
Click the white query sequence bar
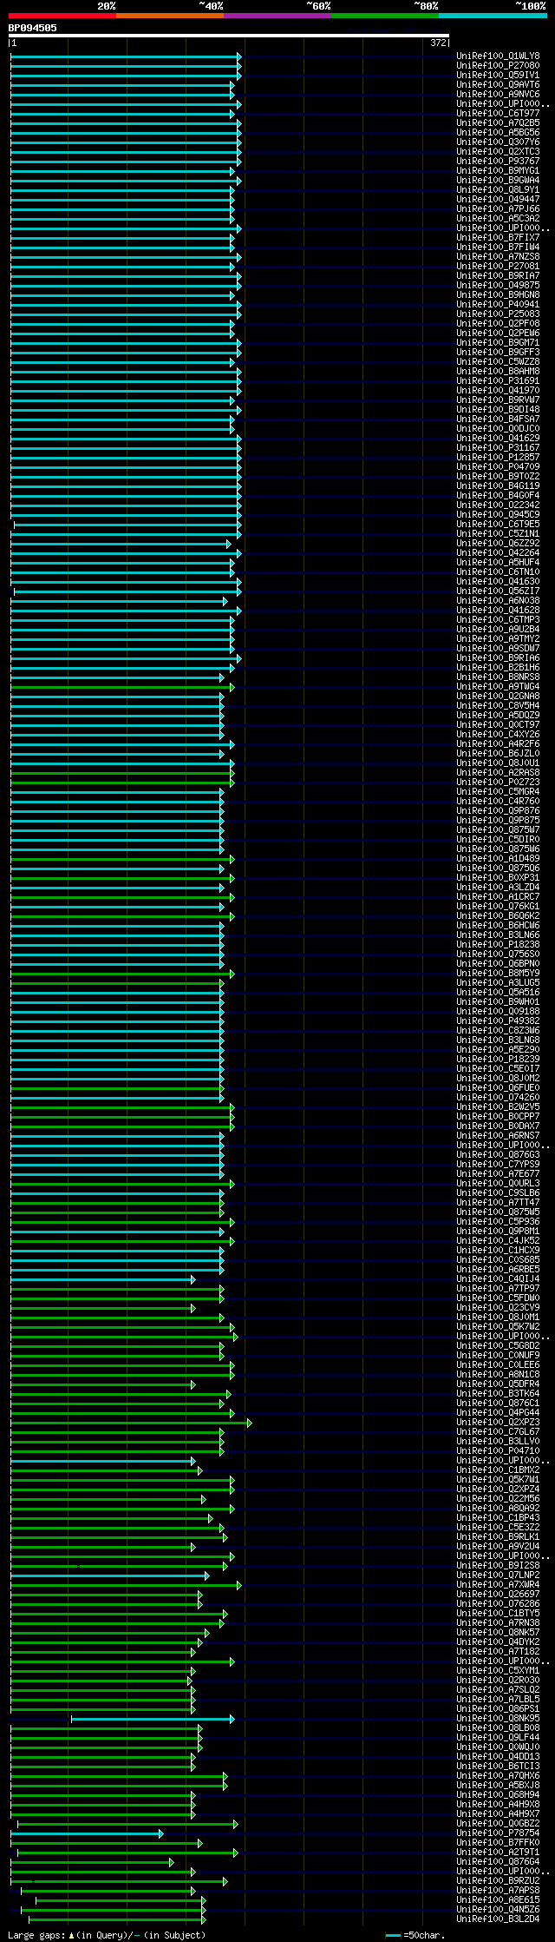[229, 36]
